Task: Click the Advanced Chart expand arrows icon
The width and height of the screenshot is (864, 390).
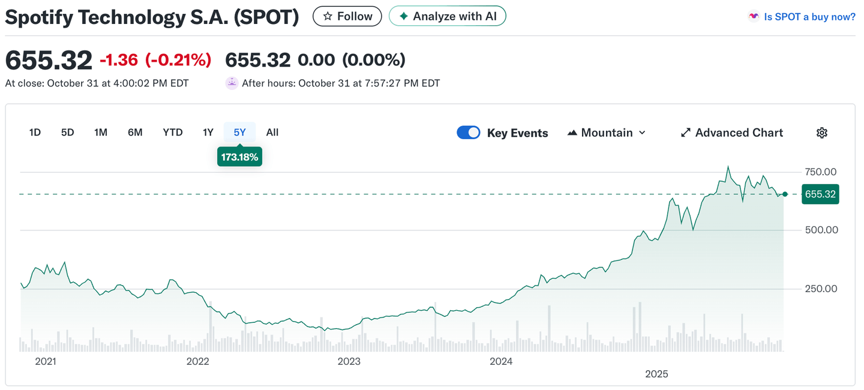Action: coord(686,133)
